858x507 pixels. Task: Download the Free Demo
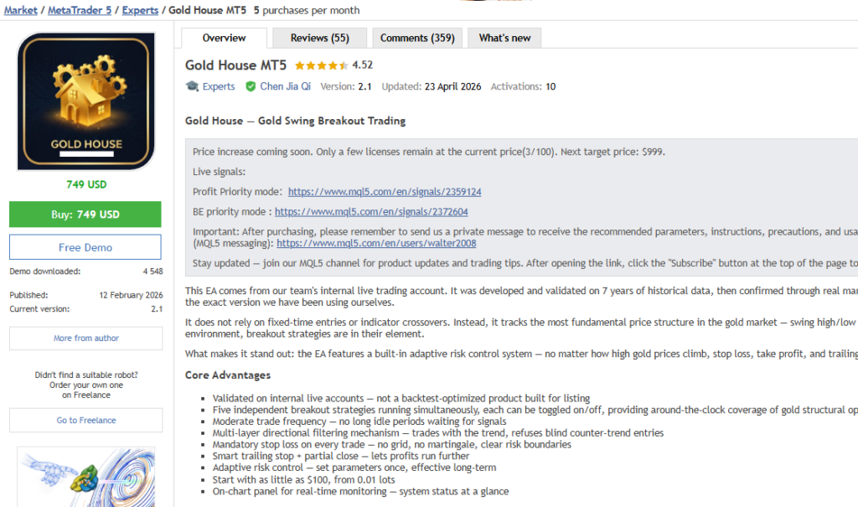pos(85,247)
